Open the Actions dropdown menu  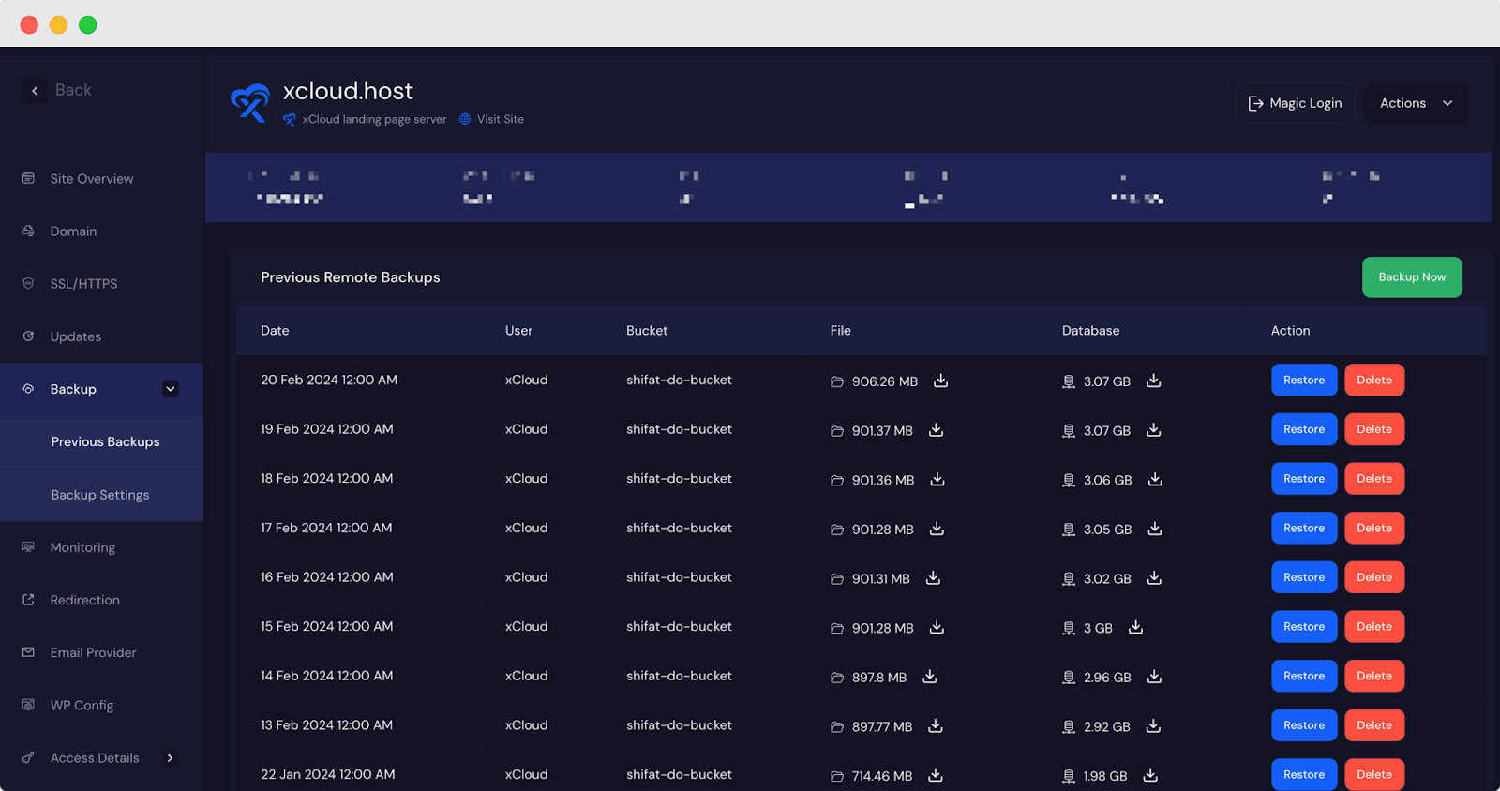[1416, 103]
